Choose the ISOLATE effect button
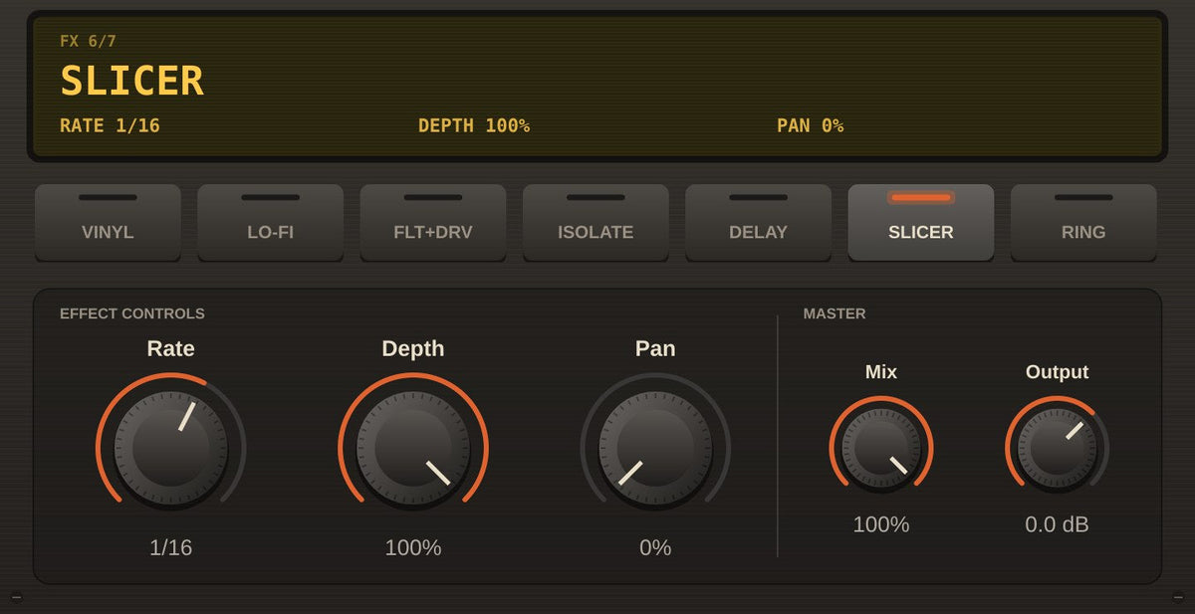Screen dimensions: 1195x614 pyautogui.click(x=596, y=222)
